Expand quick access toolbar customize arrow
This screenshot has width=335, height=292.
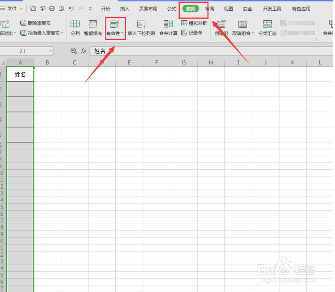[90, 9]
